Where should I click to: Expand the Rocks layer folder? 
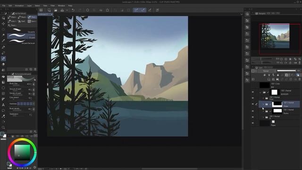pos(263,111)
